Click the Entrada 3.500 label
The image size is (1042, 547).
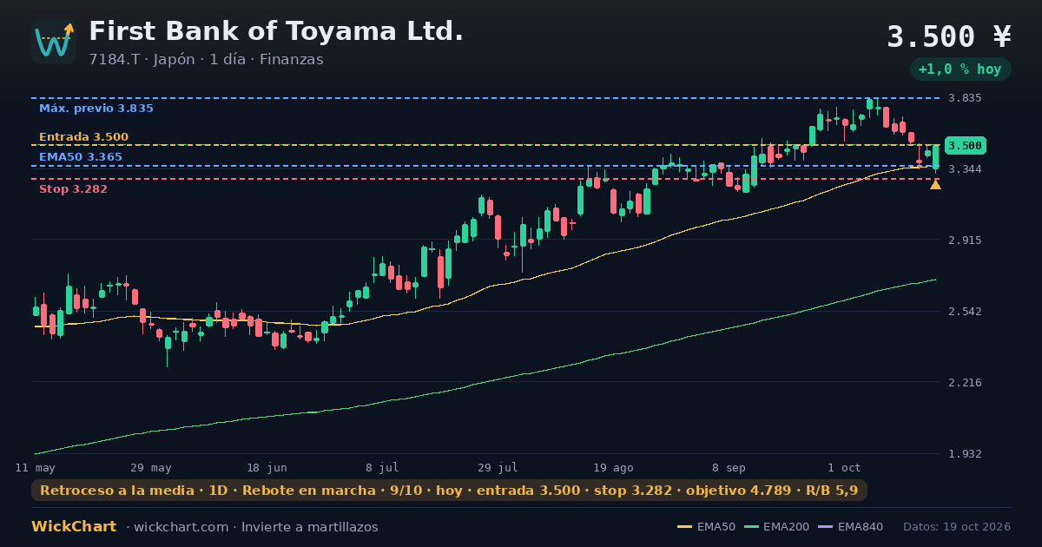(83, 137)
